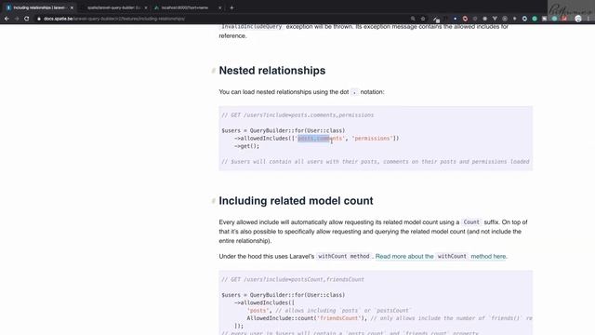This screenshot has height=335, width=595.
Task: Click the GET /users?include=posts.comments comment
Action: [x=297, y=115]
